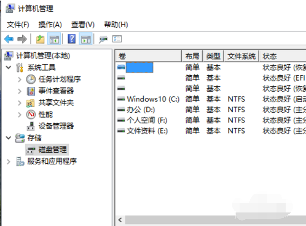Click the drive icon of 办公 (D:)
Image resolution: width=306 pixels, height=226 pixels.
click(121, 110)
